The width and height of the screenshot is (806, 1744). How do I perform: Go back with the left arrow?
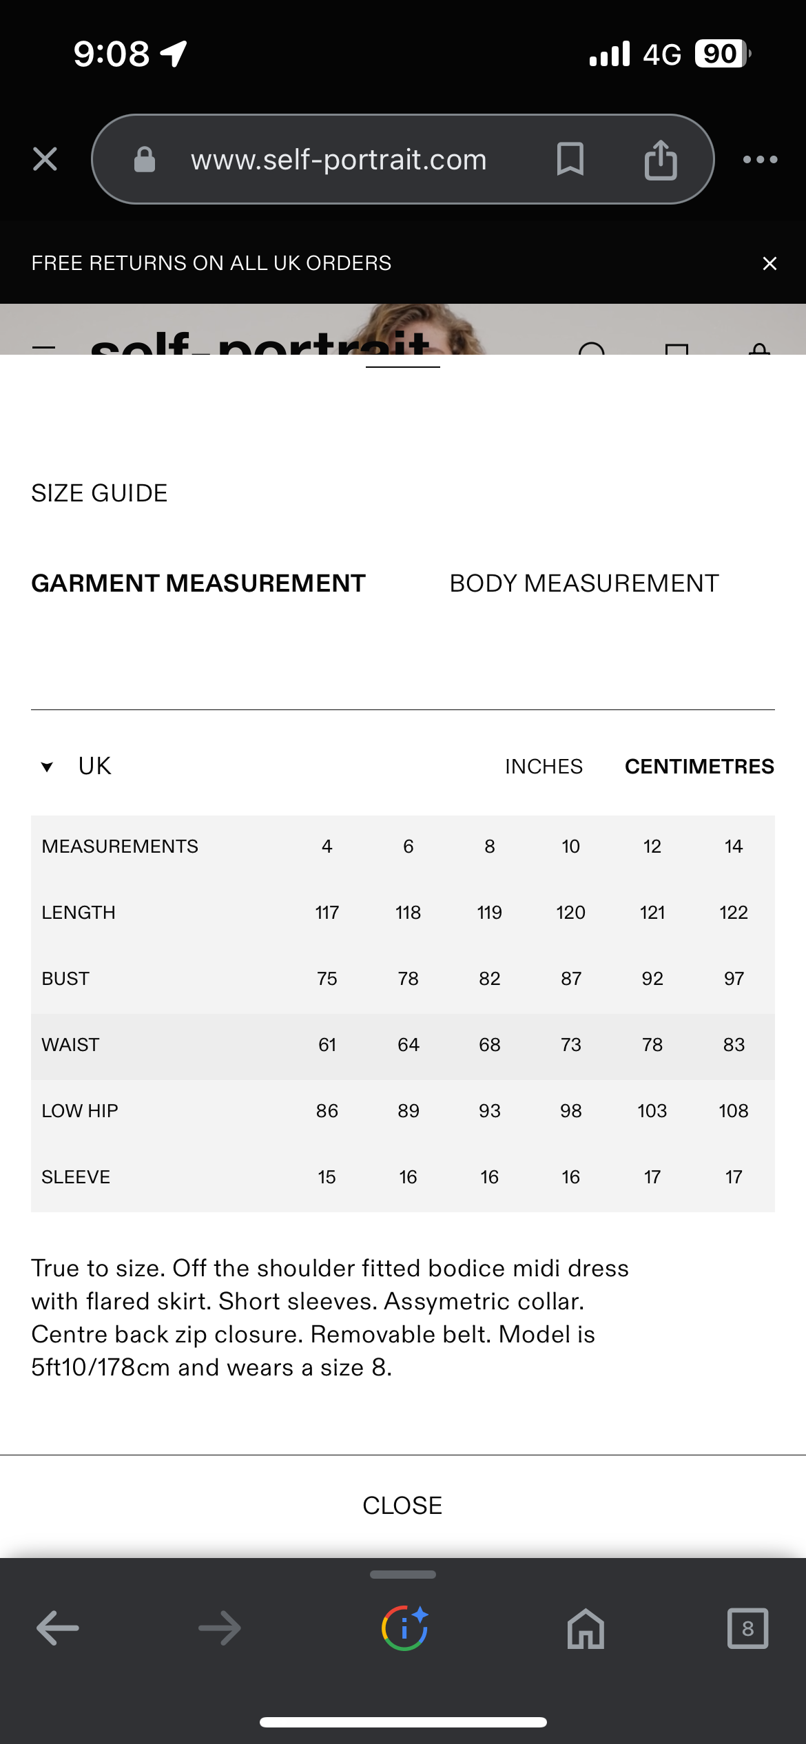tap(58, 1628)
